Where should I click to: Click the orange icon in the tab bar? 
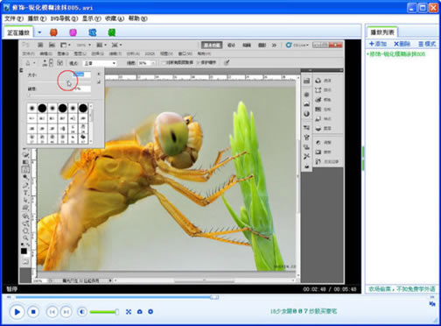click(x=53, y=32)
